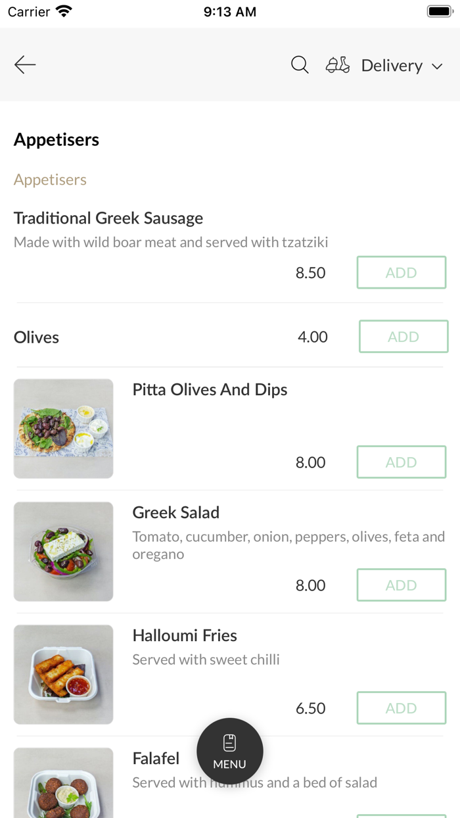The image size is (460, 818).
Task: Select the Falafel menu item title
Action: pyautogui.click(x=156, y=759)
